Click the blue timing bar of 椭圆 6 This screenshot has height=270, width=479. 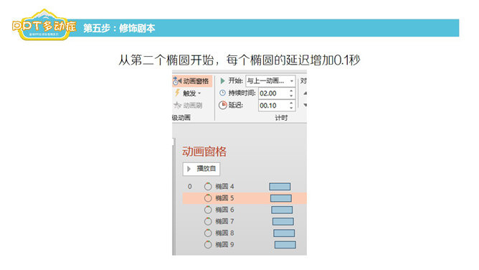pos(282,210)
